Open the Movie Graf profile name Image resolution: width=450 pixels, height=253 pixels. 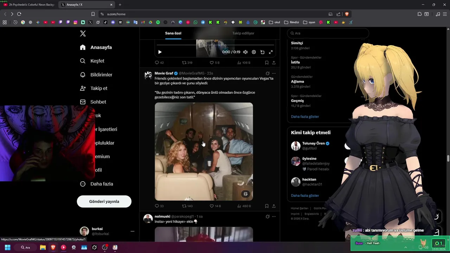pos(164,73)
